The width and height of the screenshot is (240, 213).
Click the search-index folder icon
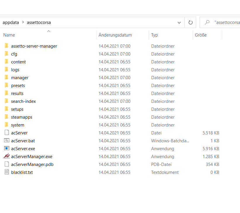(x=6, y=101)
